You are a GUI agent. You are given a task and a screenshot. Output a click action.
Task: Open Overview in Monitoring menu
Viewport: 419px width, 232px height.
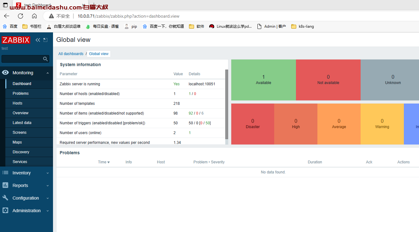pyautogui.click(x=29, y=113)
